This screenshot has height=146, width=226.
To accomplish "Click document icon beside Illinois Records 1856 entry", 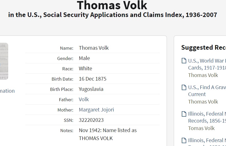I will pyautogui.click(x=184, y=114).
